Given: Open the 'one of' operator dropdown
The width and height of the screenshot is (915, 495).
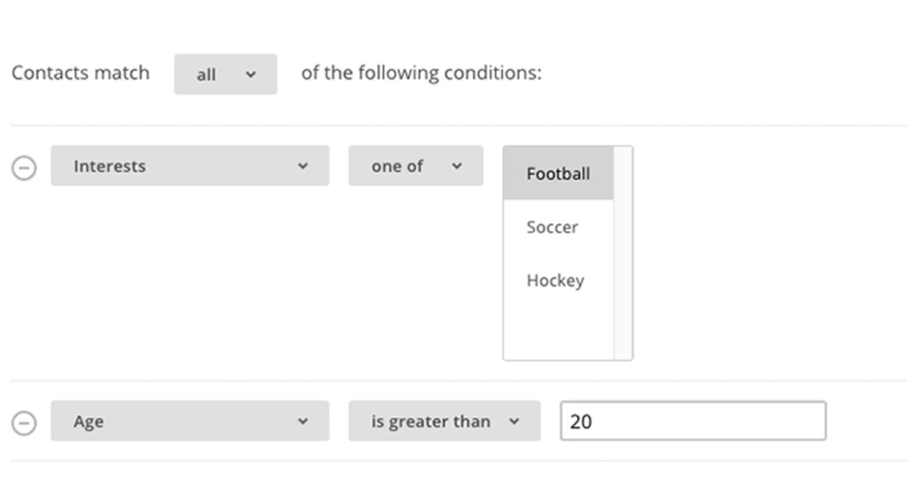Looking at the screenshot, I should click(x=415, y=166).
